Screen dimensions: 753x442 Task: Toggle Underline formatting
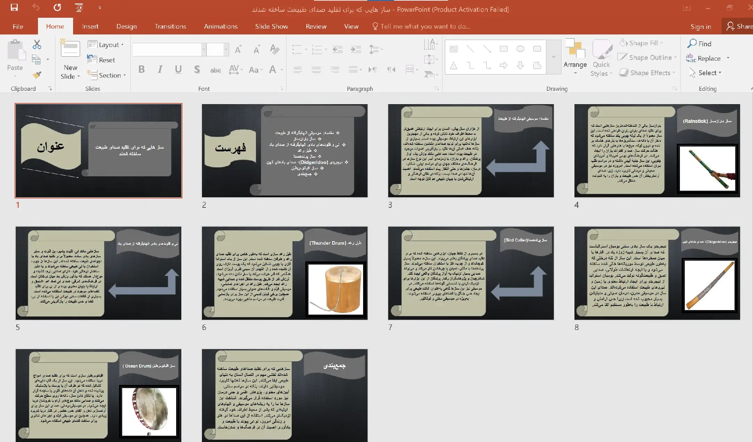pyautogui.click(x=178, y=69)
